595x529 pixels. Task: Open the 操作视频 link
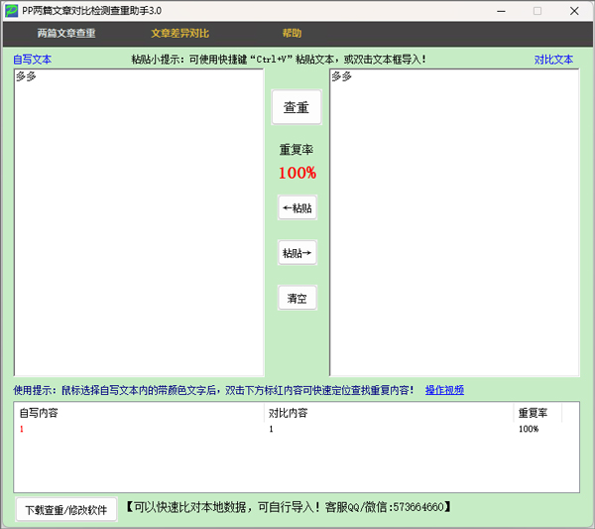[x=444, y=390]
